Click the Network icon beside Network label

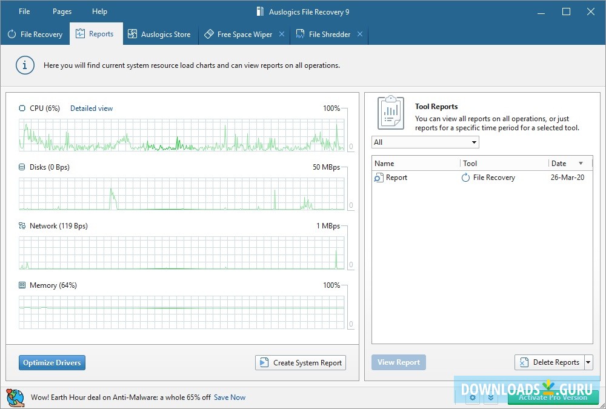point(22,226)
